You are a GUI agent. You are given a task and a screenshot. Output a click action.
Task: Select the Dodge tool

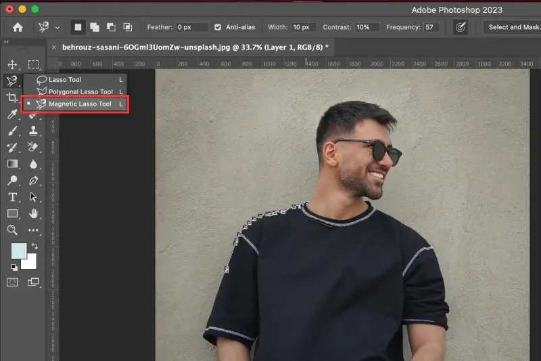coord(12,180)
